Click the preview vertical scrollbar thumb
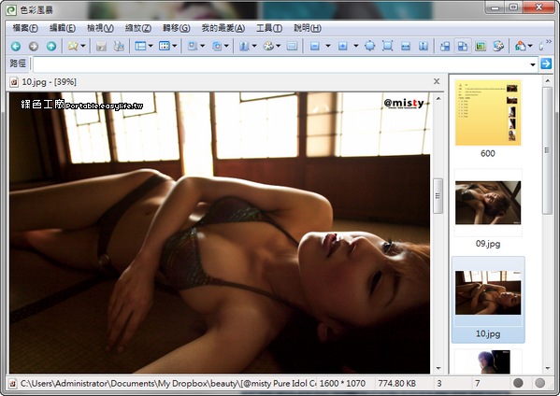 click(x=438, y=196)
